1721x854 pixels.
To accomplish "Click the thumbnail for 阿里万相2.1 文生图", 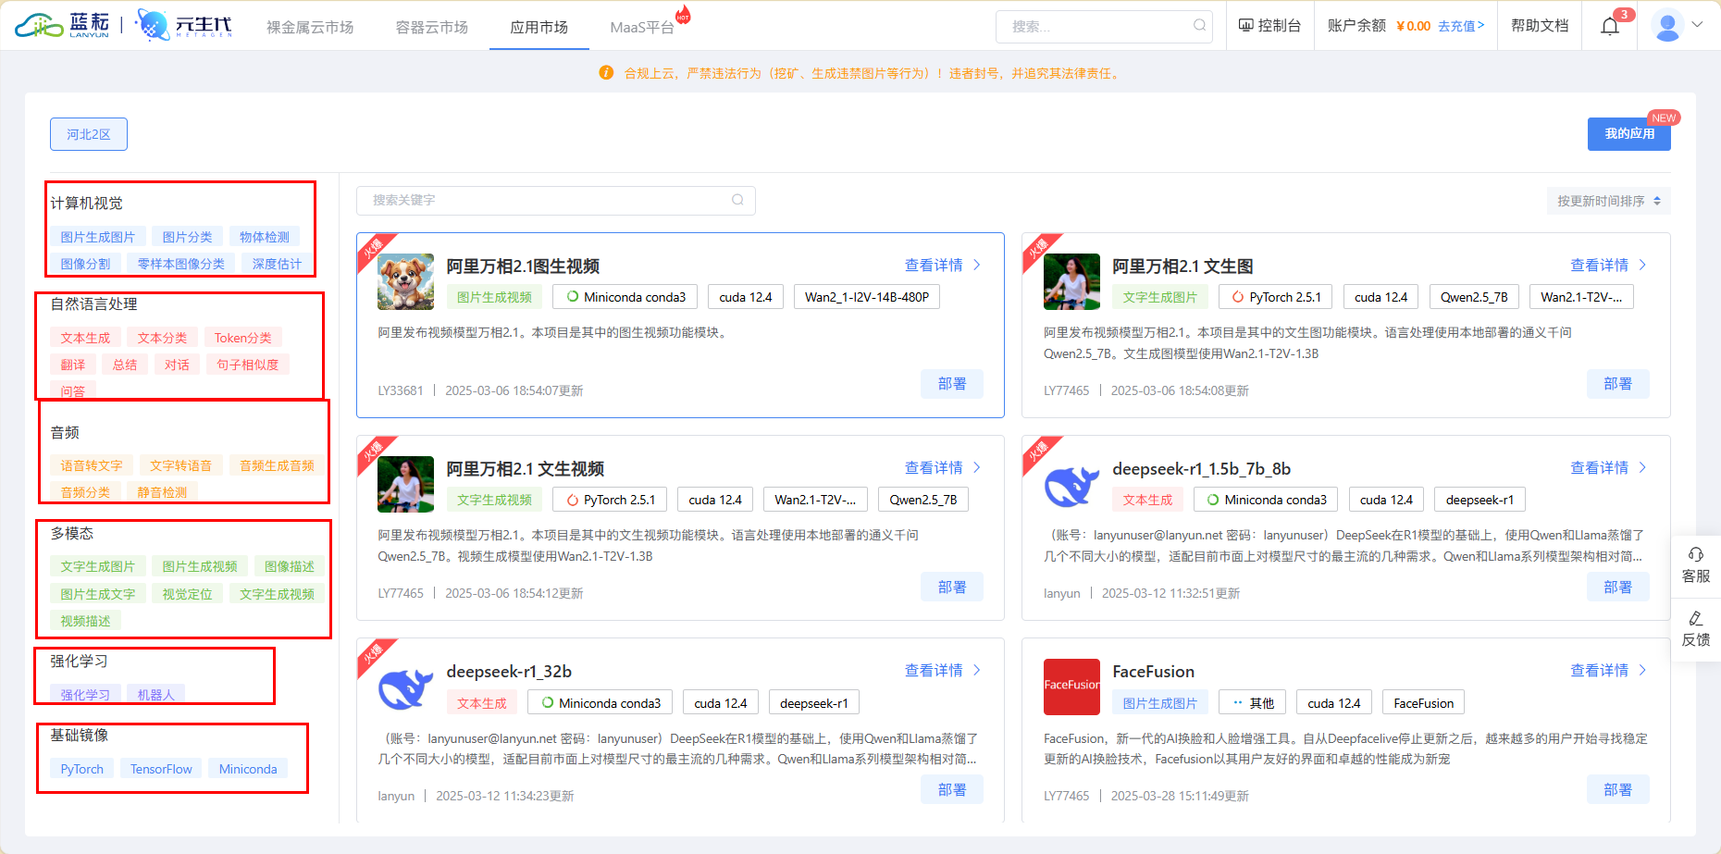I will coord(1071,281).
